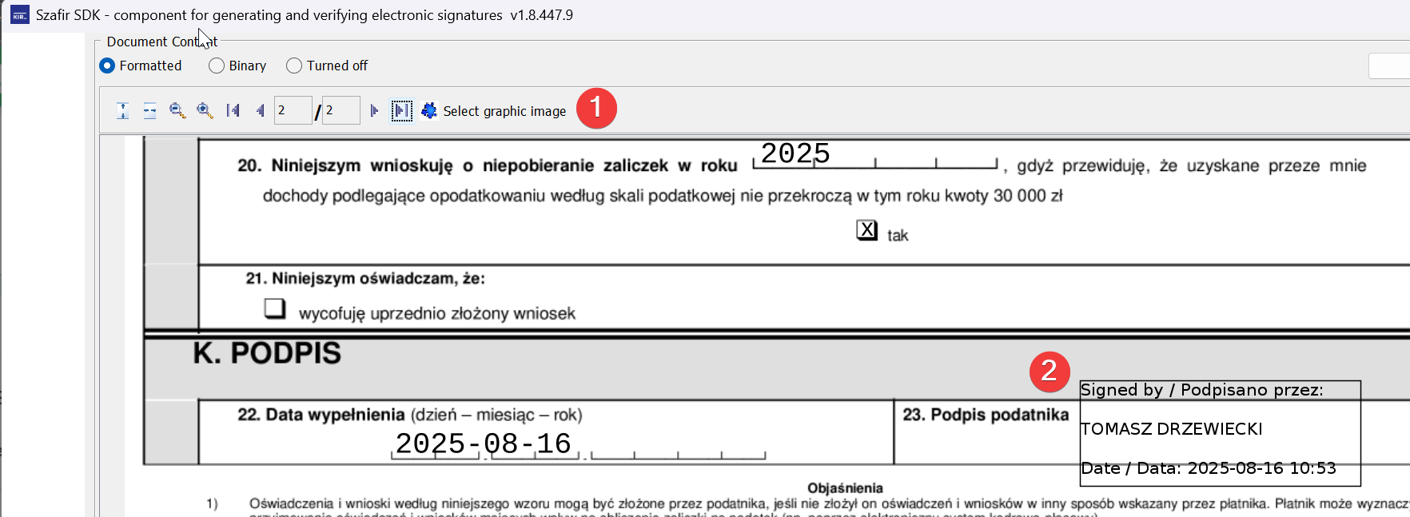Choose the Binary content view option
Screen dimensions: 1410x517
point(217,66)
